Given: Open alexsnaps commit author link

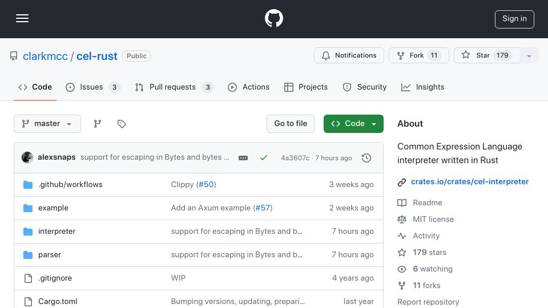Looking at the screenshot, I should pyautogui.click(x=57, y=157).
